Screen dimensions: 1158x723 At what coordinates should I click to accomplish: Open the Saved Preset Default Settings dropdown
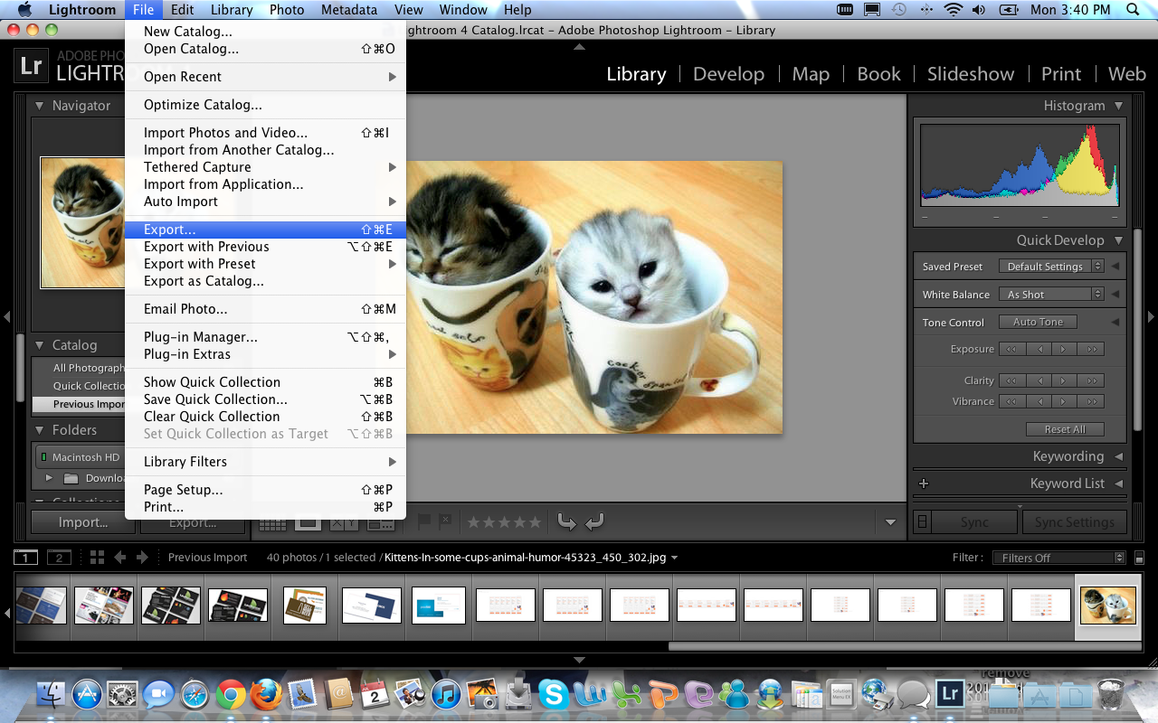click(x=1050, y=267)
